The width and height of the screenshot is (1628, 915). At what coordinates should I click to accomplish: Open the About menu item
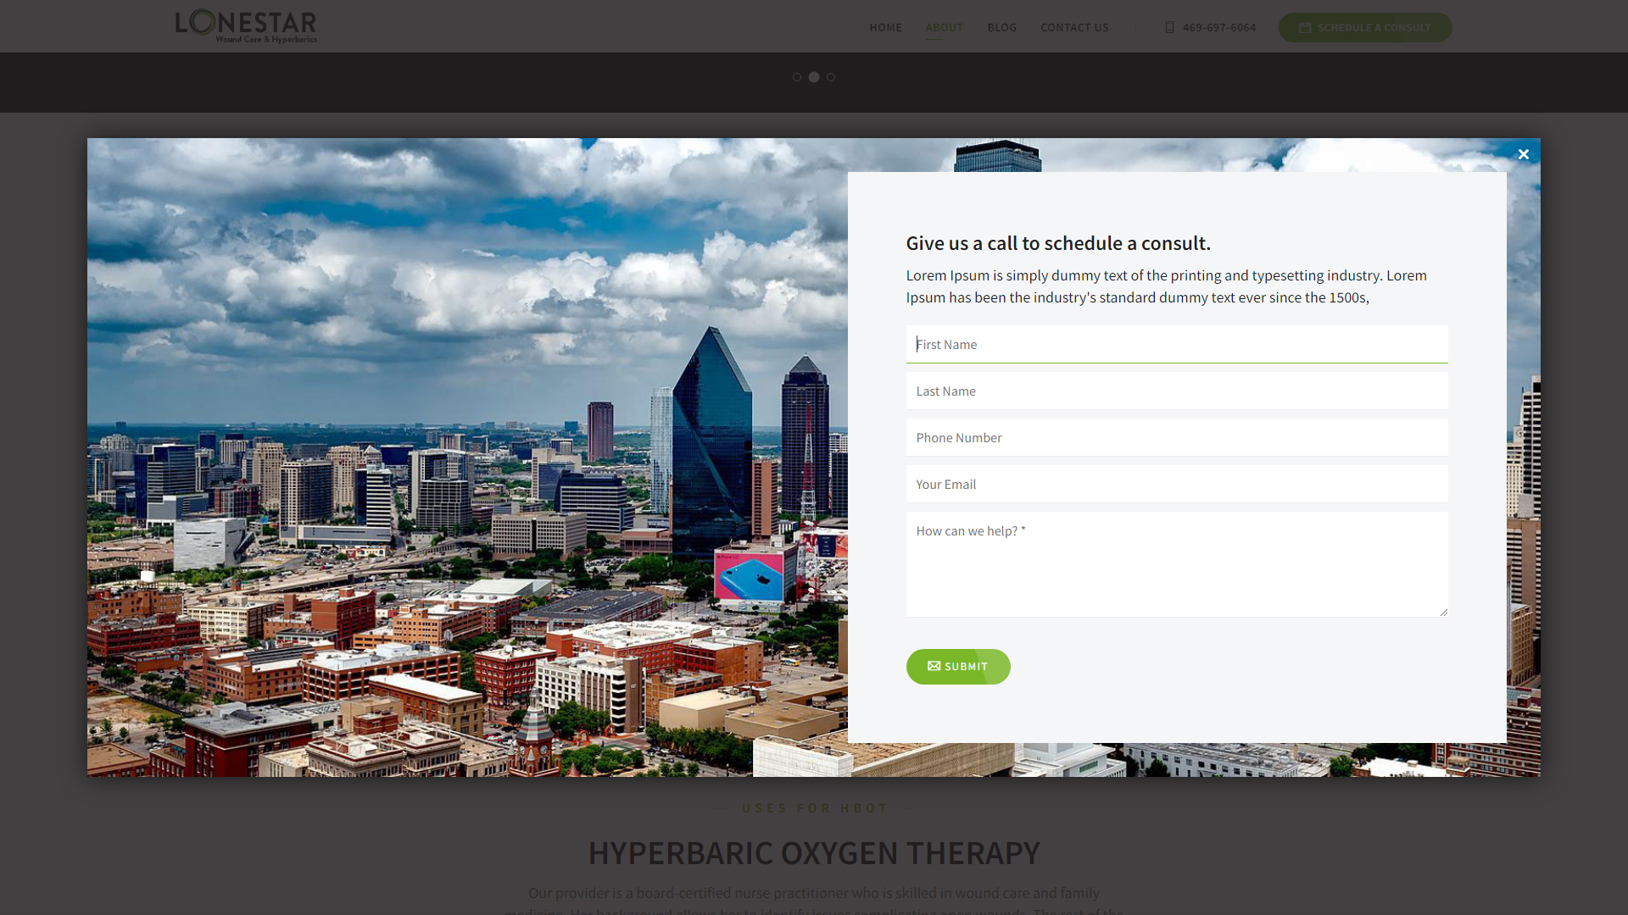click(x=944, y=27)
